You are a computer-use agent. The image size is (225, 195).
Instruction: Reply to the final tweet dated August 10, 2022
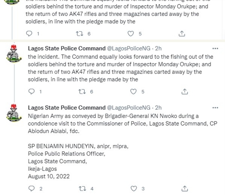(32, 189)
